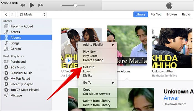Choose Play Later from context menu
Screen dimensions: 194x111
(x=98, y=56)
